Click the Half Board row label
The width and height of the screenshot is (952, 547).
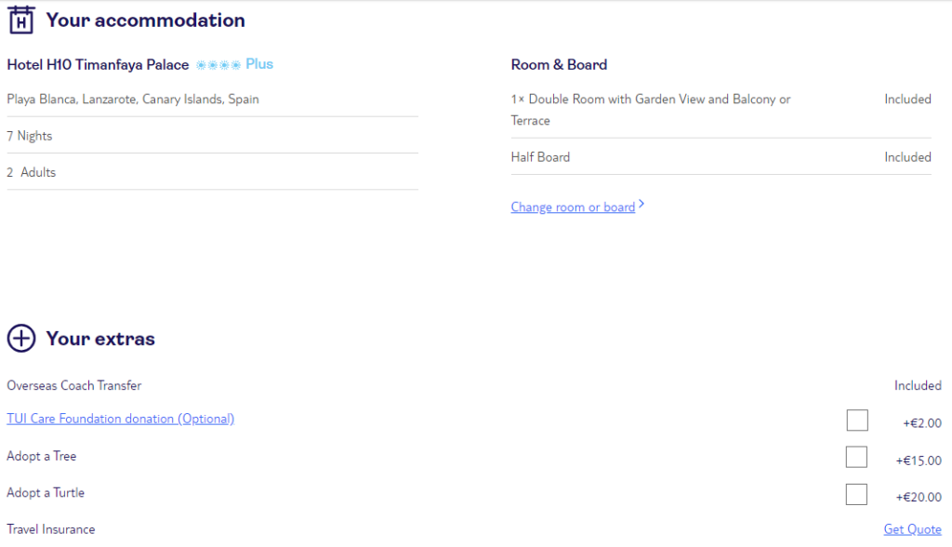[540, 157]
